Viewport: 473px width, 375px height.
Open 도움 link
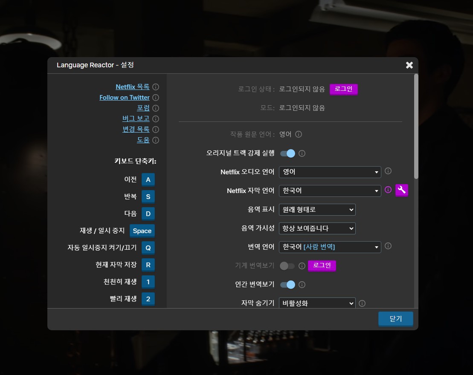[x=143, y=140]
